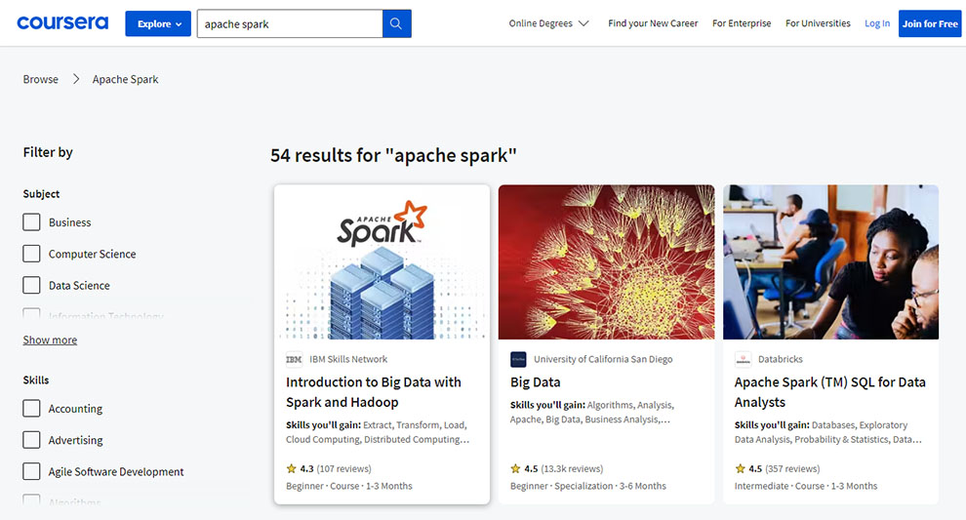Open the For Enterprise page
The width and height of the screenshot is (966, 520).
coord(742,23)
